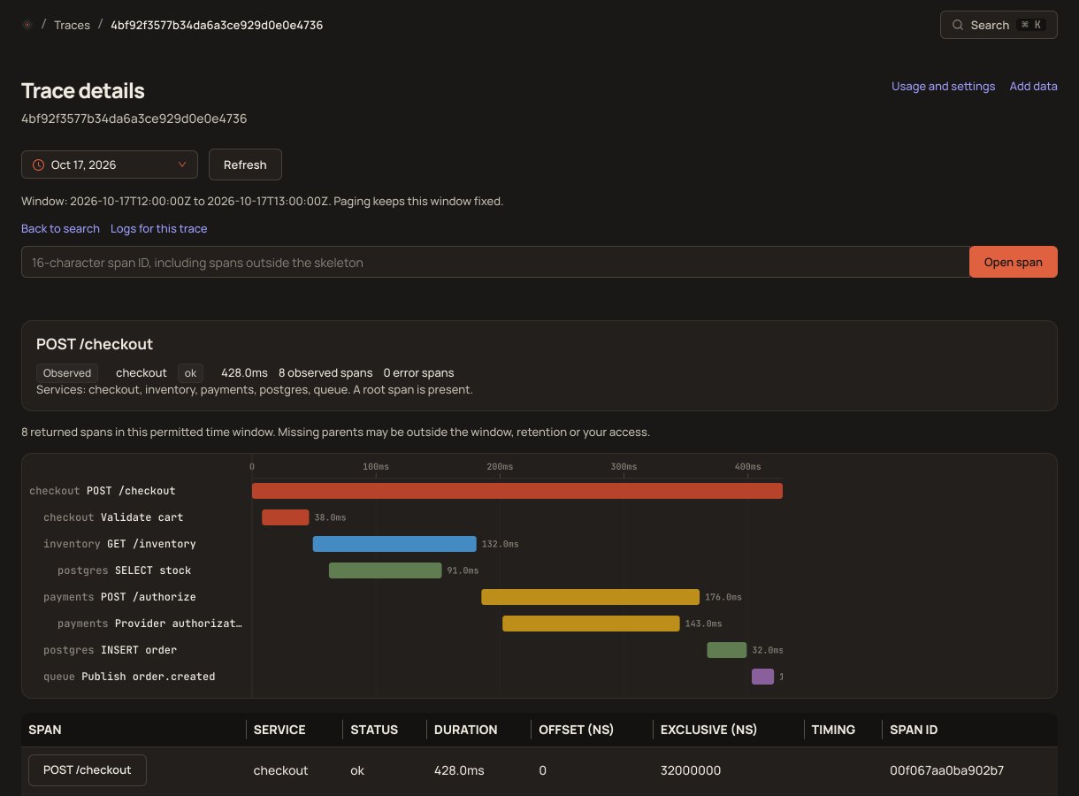
Task: Open the Traces breadcrumb link
Action: 72,25
